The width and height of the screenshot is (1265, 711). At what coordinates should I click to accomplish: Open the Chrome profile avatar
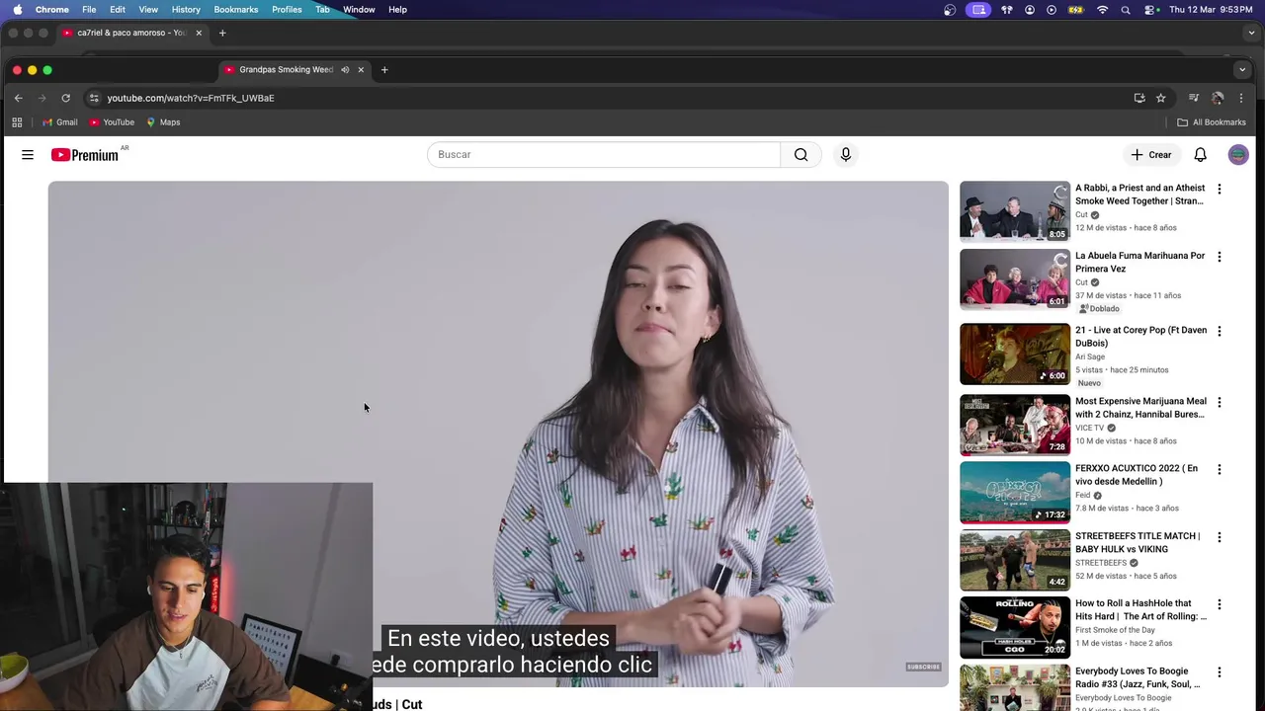pyautogui.click(x=1218, y=98)
